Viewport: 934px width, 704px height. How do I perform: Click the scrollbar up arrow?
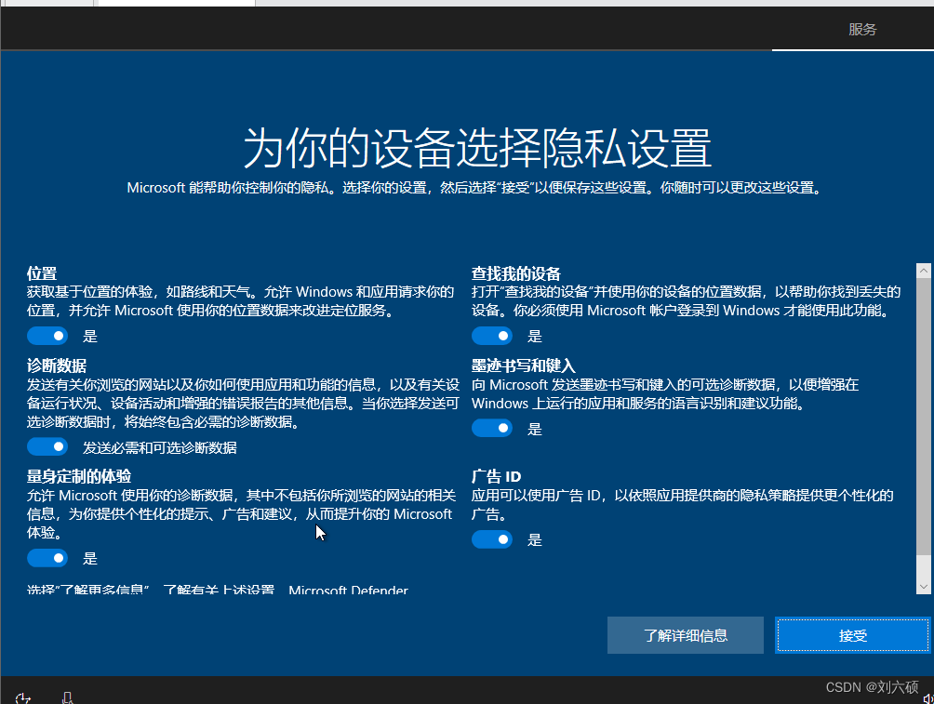point(923,271)
